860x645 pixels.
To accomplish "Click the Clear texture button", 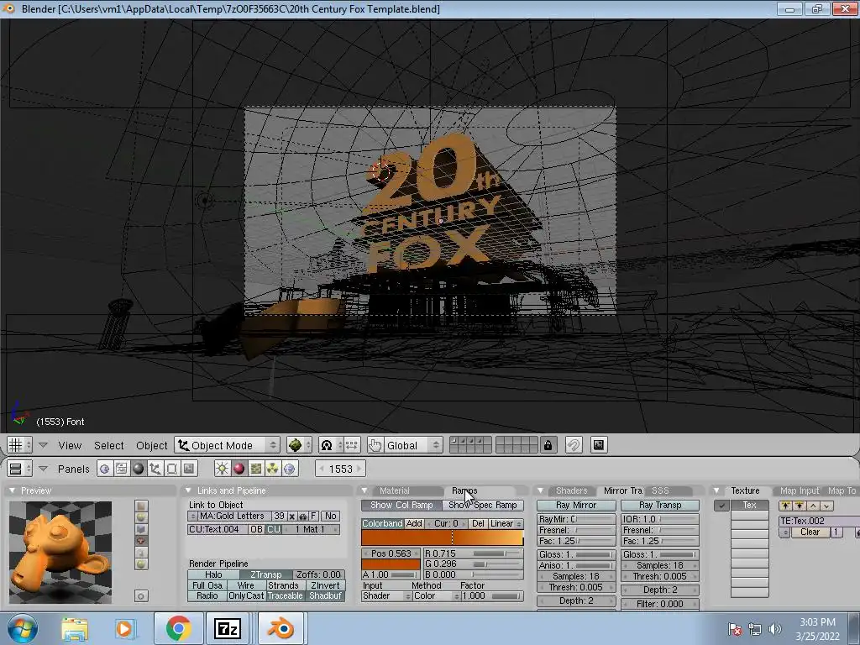I will 810,532.
